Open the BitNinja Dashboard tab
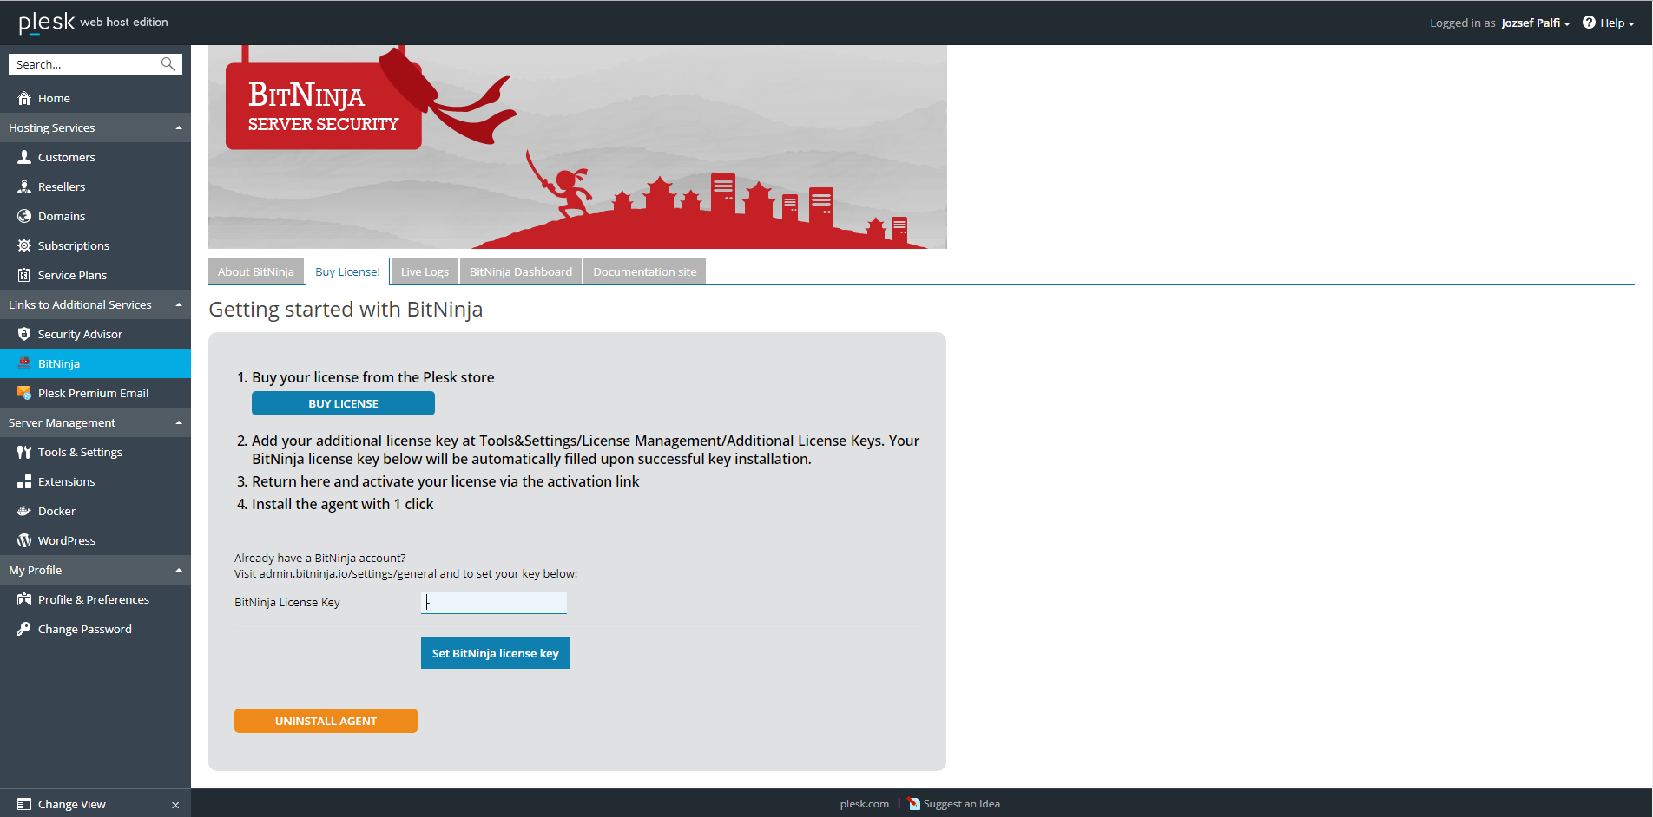 pos(521,271)
